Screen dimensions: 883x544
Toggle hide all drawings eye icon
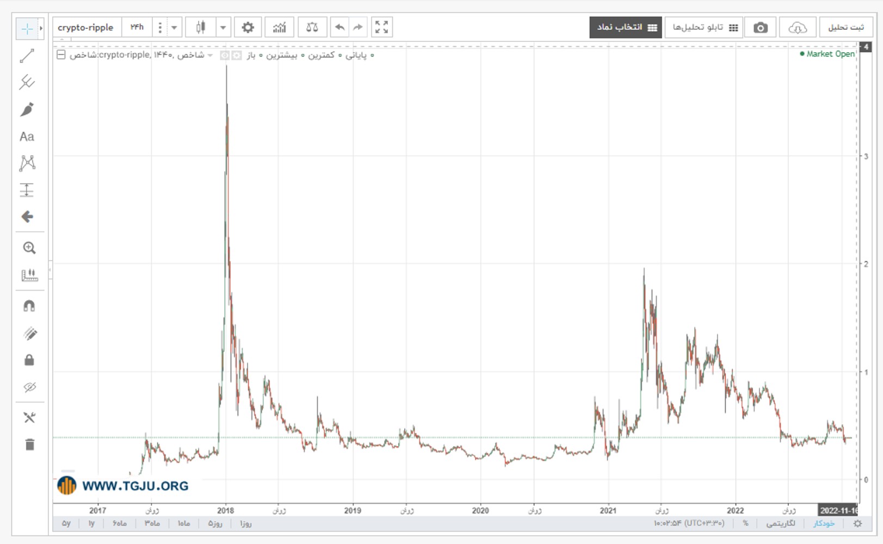pos(29,387)
